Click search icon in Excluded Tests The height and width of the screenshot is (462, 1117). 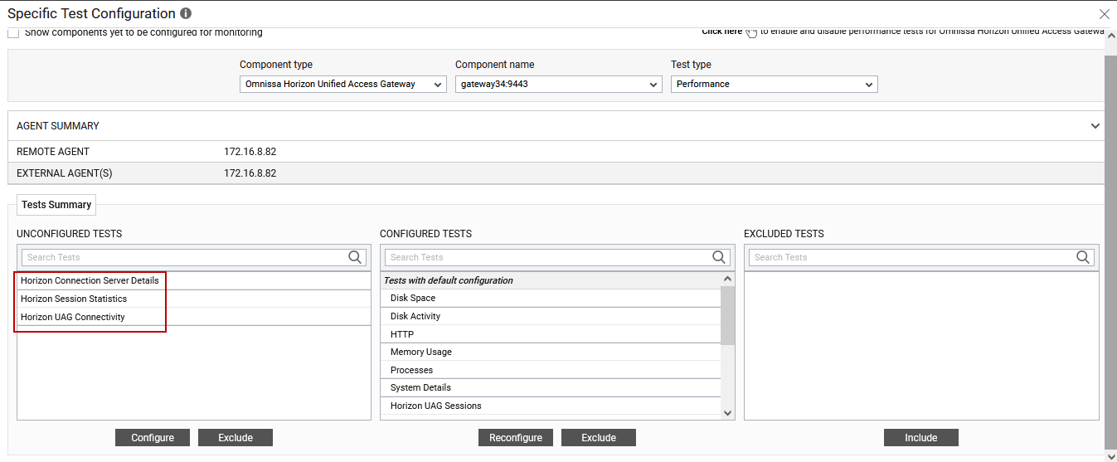[1083, 257]
